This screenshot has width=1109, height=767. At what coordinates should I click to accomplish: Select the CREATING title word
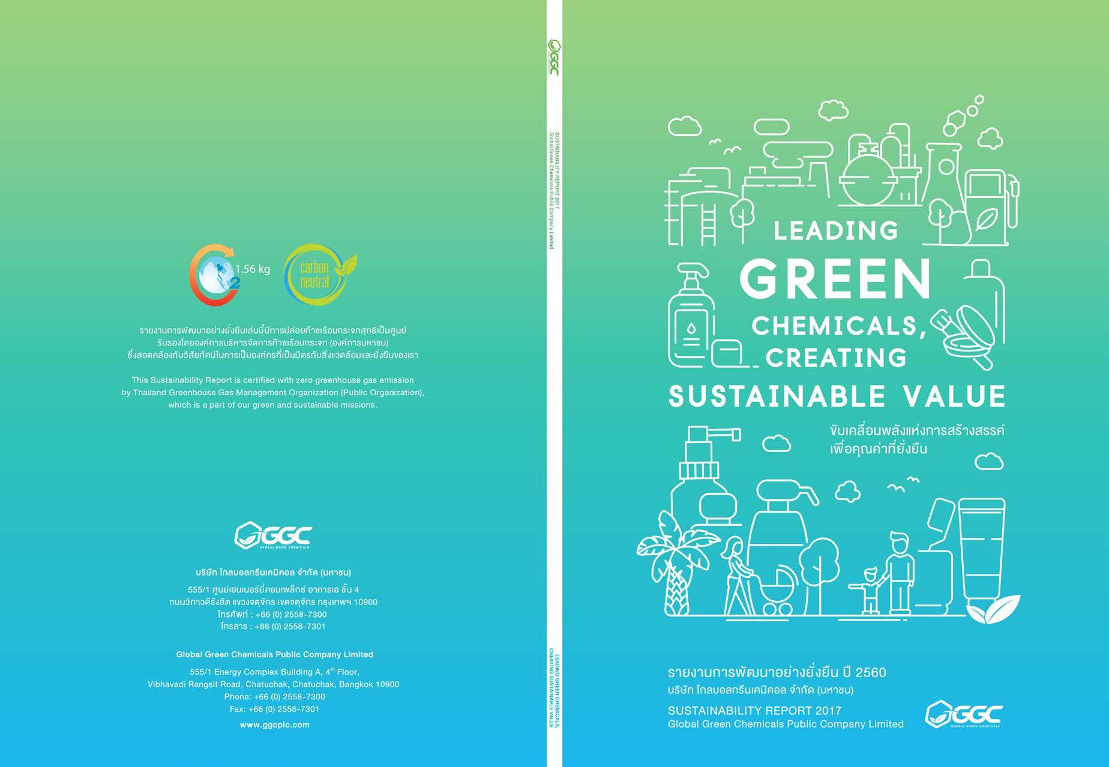[836, 358]
